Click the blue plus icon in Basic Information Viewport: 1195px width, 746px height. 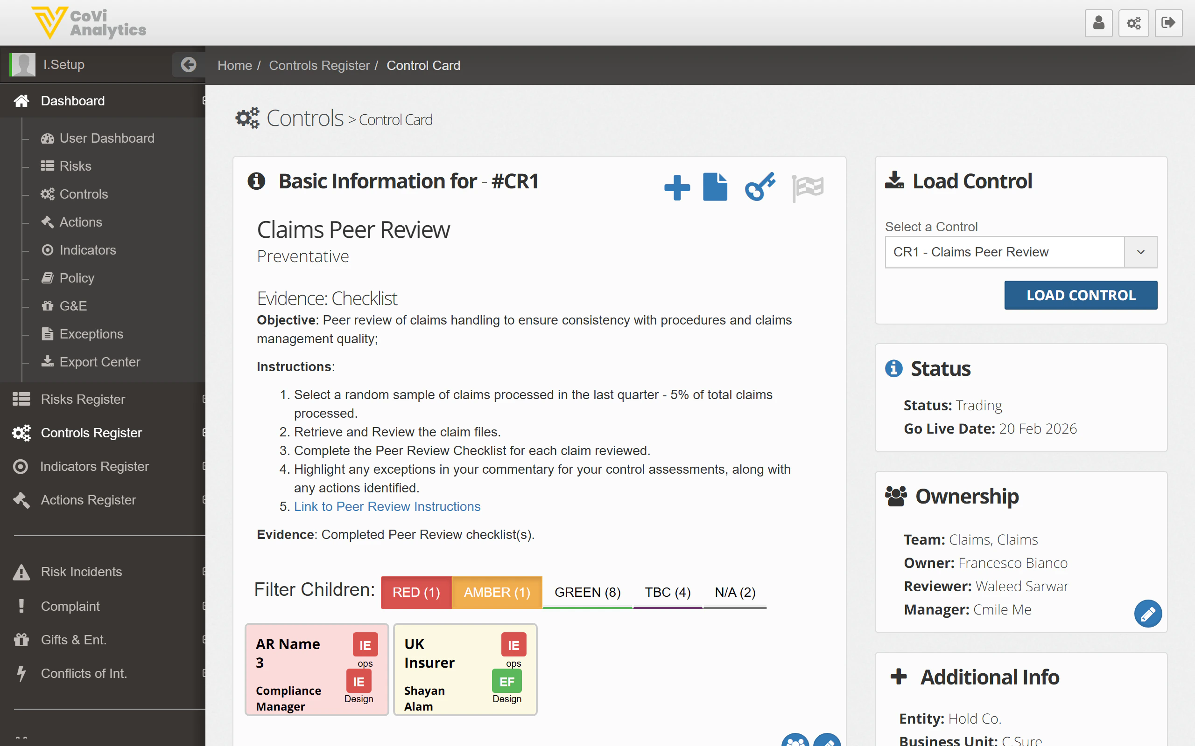pyautogui.click(x=676, y=187)
